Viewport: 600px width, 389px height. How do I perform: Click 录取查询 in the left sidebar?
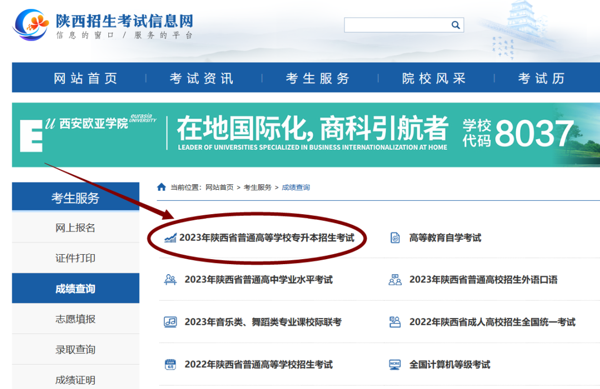[x=75, y=349]
